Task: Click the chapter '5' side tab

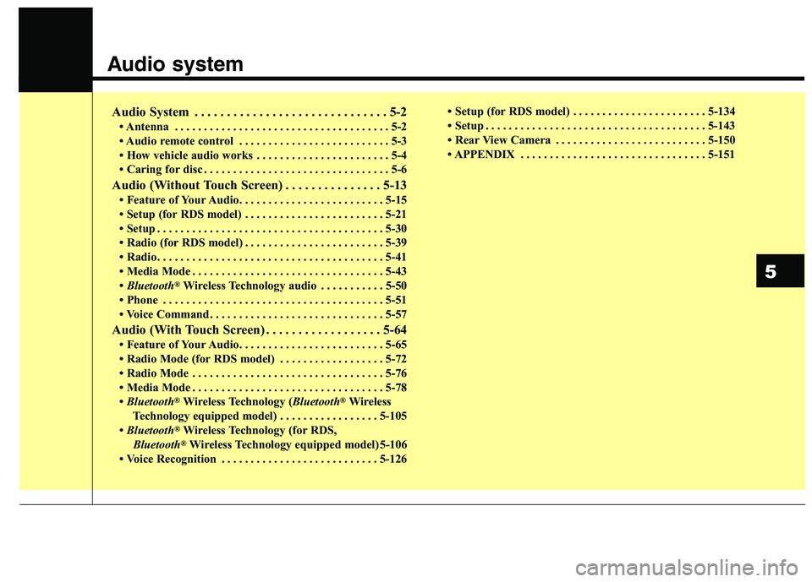Action: (780, 271)
